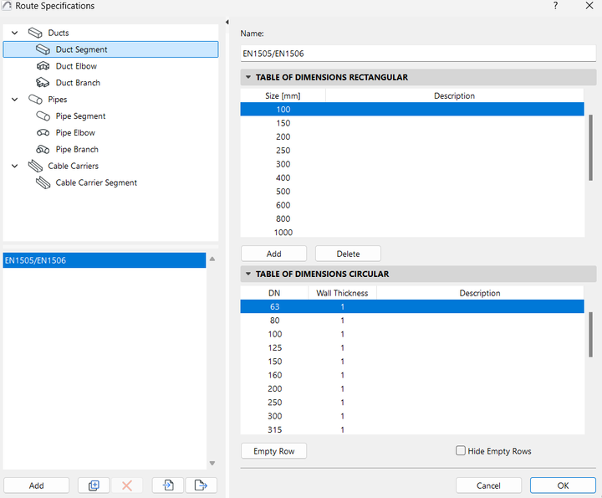Select Duct Elbow in the tree

76,66
